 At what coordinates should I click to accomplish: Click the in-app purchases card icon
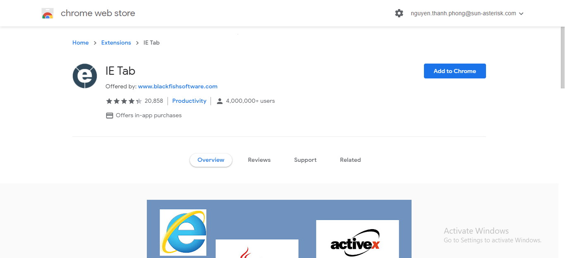click(x=110, y=116)
